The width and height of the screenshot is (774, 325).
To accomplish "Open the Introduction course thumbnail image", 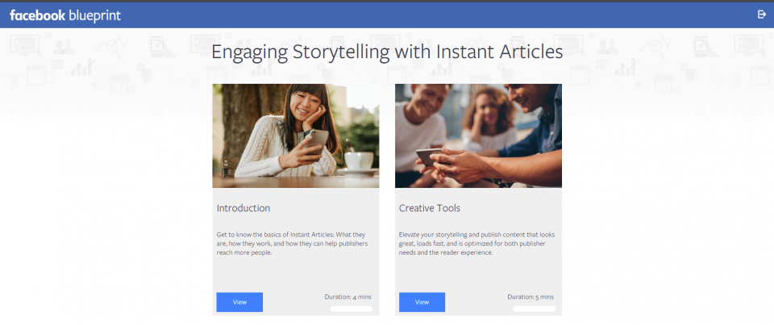I will point(295,135).
